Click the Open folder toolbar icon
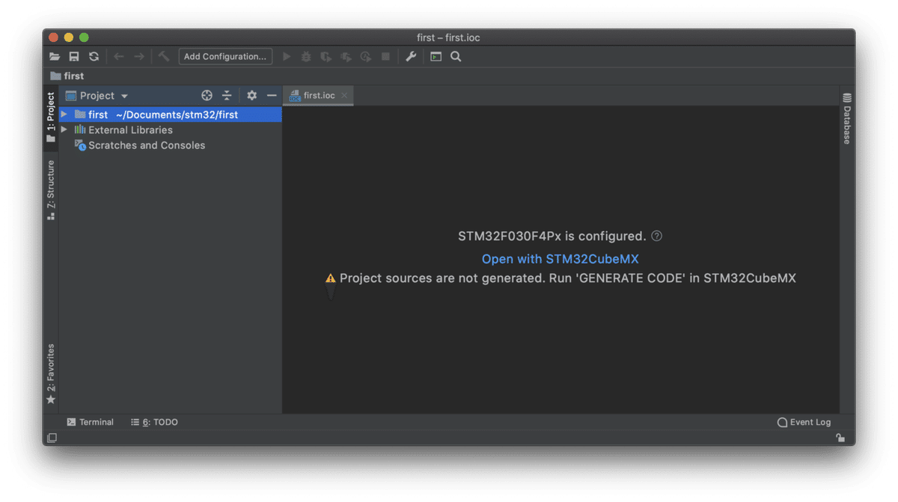This screenshot has width=898, height=502. coord(55,57)
